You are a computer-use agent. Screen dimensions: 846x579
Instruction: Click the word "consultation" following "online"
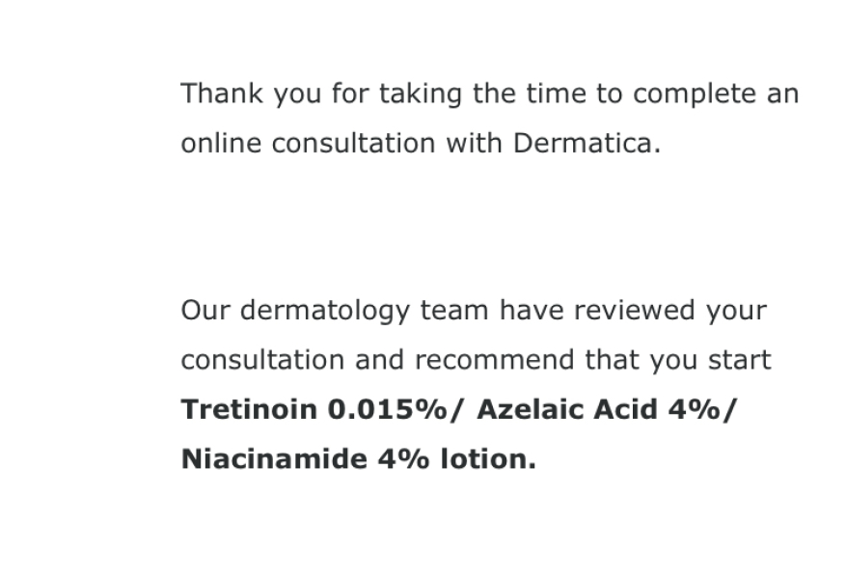(354, 143)
